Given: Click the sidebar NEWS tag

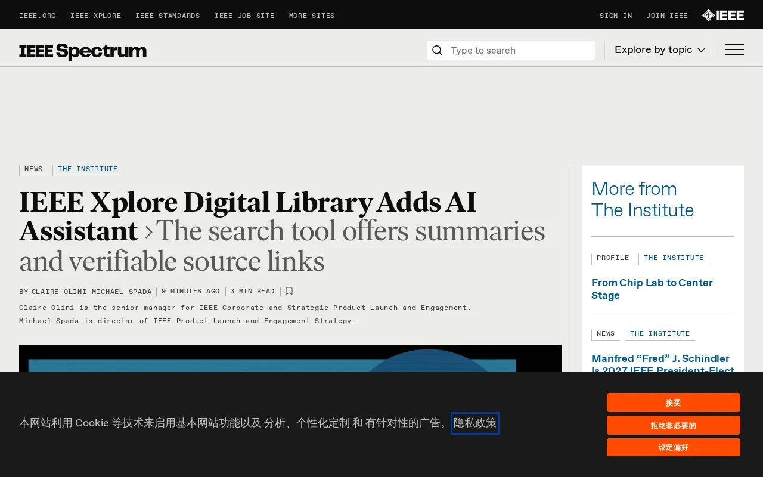Looking at the screenshot, I should pos(606,334).
